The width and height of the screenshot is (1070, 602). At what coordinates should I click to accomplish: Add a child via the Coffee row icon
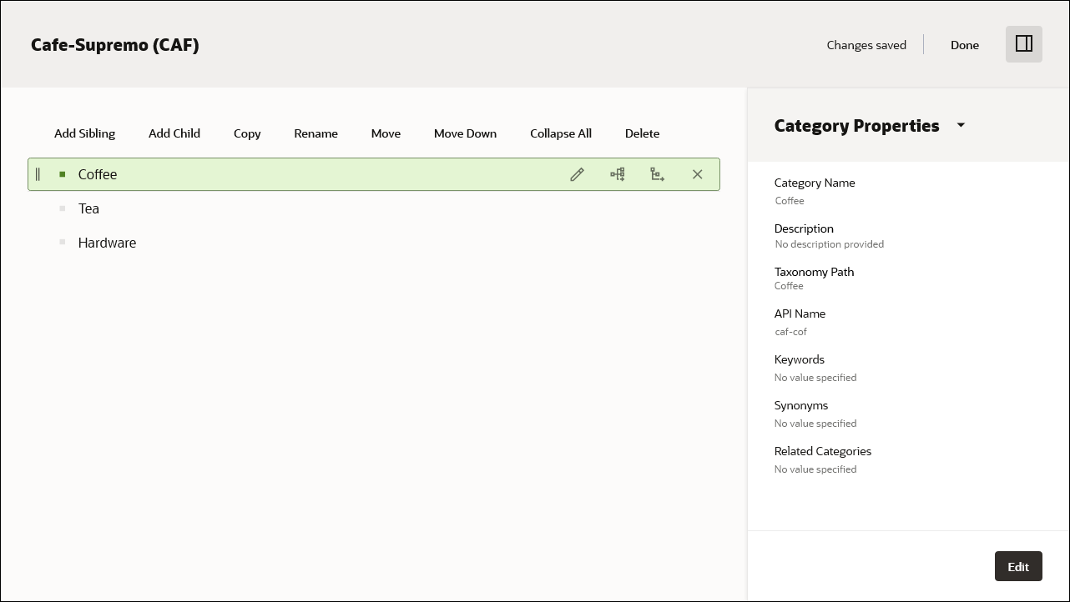657,174
